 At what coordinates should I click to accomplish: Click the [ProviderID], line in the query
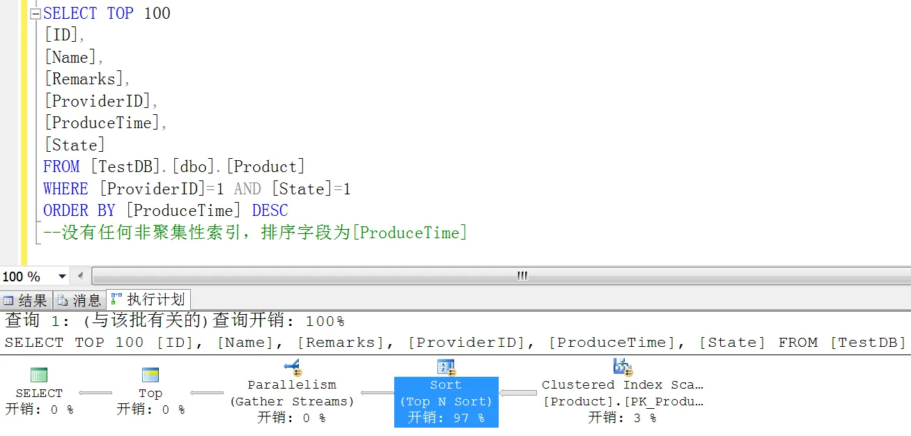click(101, 102)
